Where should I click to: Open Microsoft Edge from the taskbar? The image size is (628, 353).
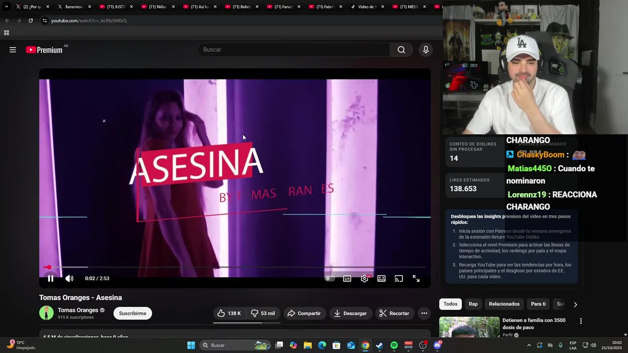322,345
